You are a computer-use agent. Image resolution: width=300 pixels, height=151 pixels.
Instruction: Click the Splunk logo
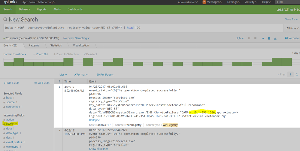(x=11, y=2)
